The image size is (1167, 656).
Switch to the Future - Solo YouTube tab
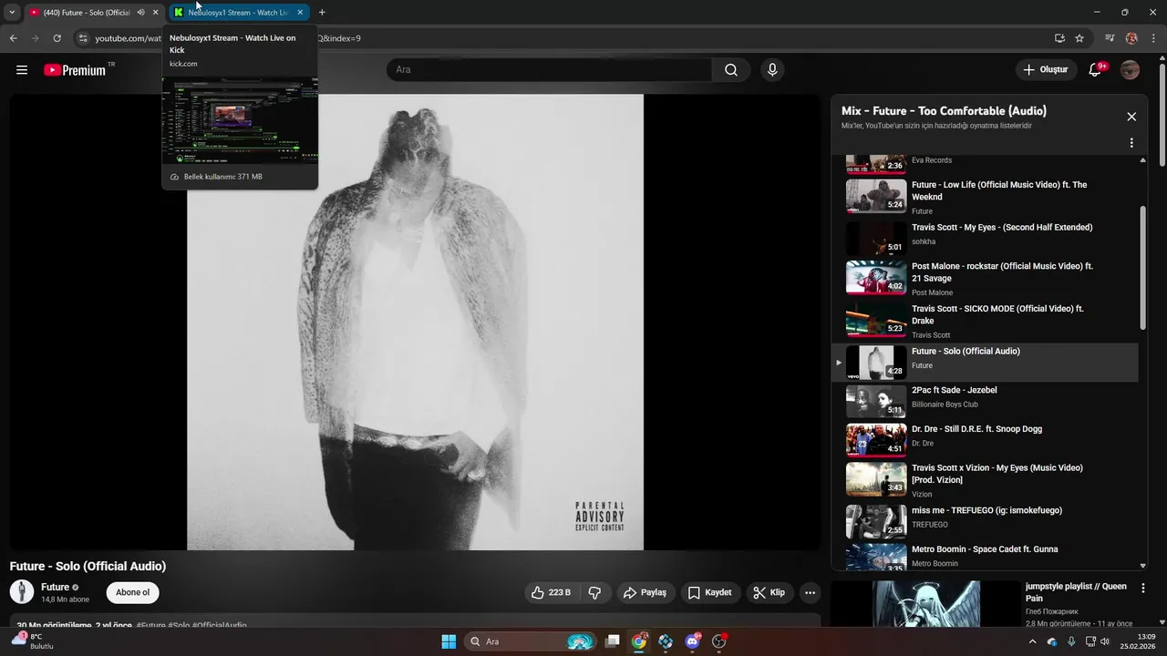(x=87, y=13)
